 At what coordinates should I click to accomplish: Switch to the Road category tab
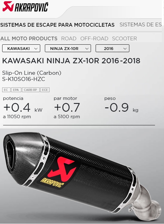tap(69, 38)
